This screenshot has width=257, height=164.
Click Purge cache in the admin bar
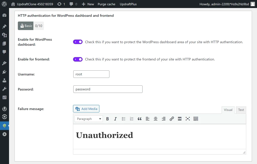(106, 4)
